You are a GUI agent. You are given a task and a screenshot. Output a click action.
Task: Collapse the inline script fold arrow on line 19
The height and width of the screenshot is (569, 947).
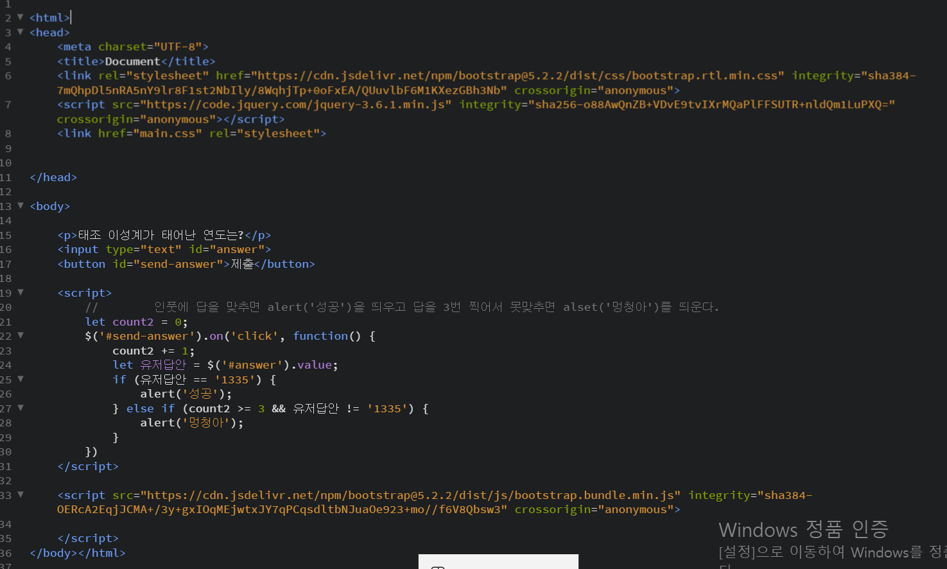[20, 292]
